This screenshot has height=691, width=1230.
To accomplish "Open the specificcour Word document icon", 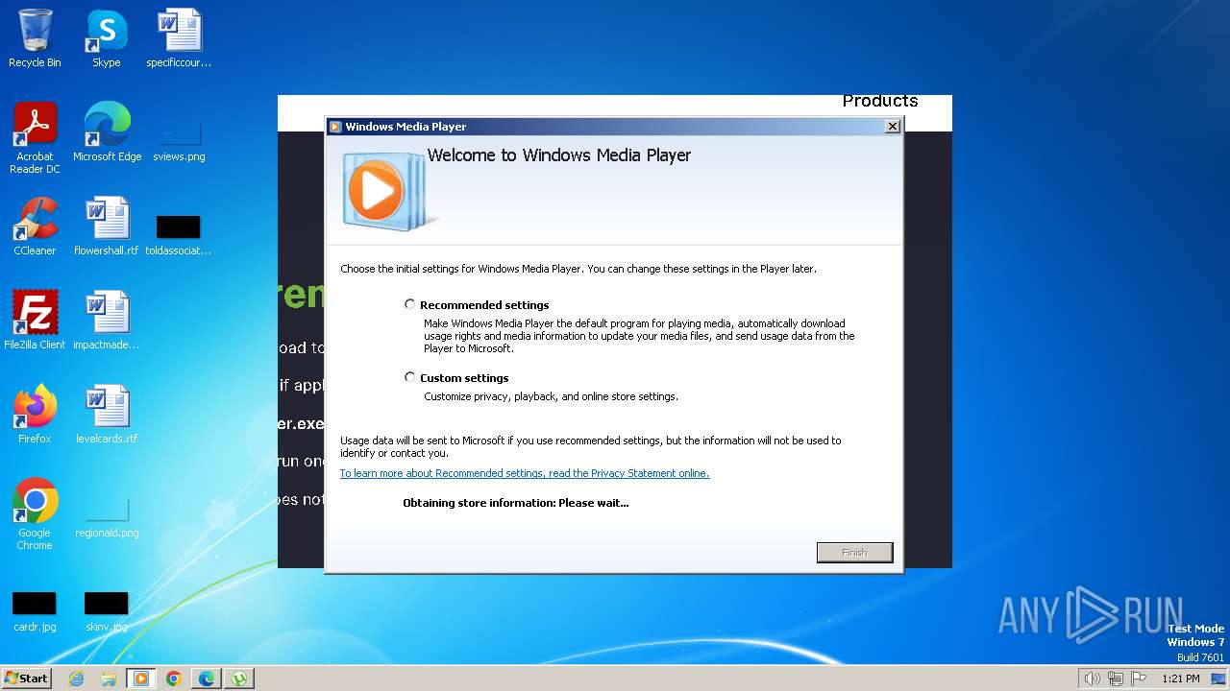I will pyautogui.click(x=179, y=38).
